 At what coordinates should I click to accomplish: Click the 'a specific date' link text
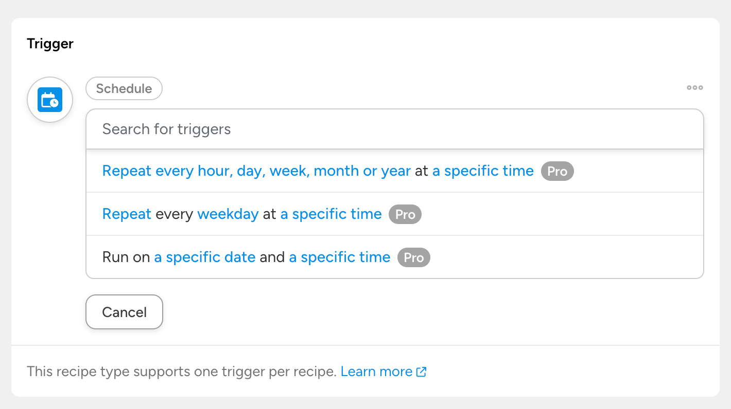pyautogui.click(x=205, y=257)
